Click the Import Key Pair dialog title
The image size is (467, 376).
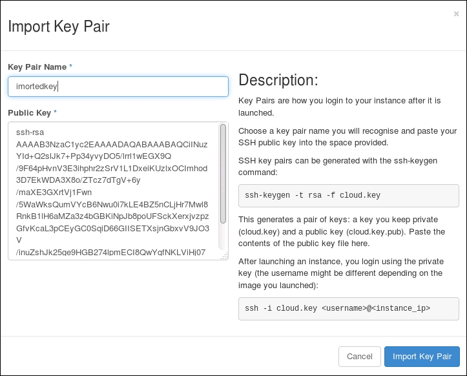point(58,26)
